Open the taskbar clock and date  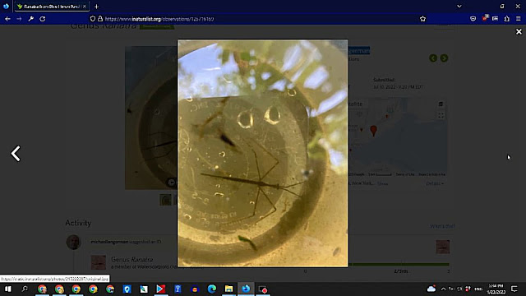click(496, 289)
